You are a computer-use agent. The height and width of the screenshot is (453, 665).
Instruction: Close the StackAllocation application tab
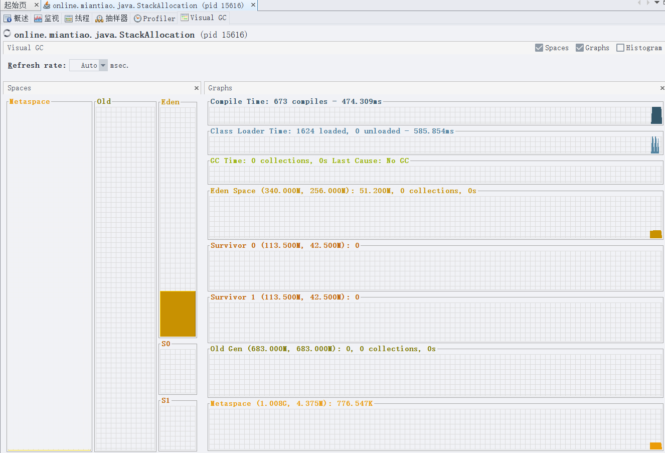pos(253,5)
